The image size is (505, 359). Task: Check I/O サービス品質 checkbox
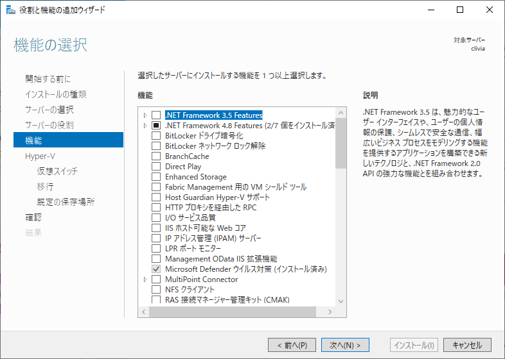coord(156,217)
